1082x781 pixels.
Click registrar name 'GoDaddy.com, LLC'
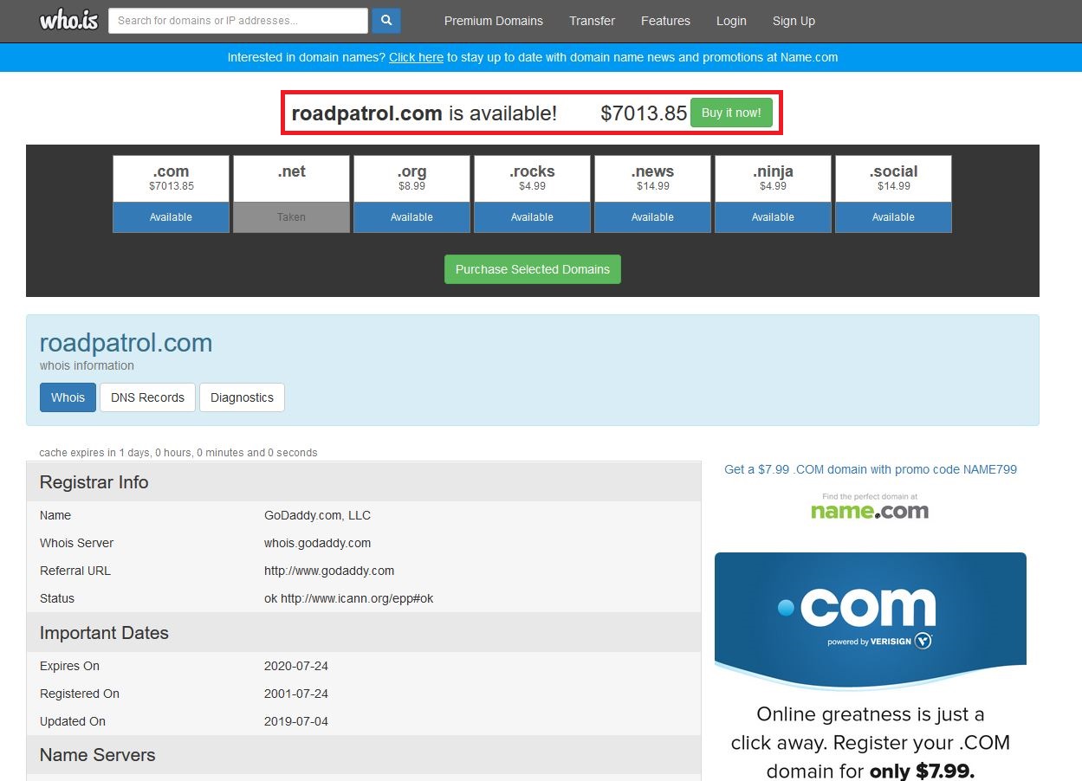point(317,515)
